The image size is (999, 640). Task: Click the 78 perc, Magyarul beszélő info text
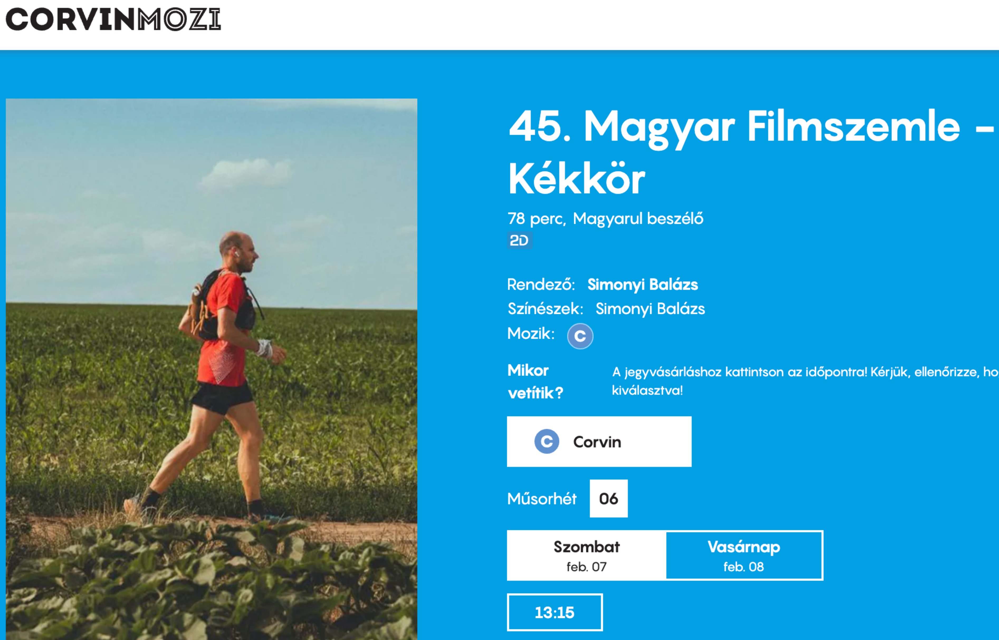(605, 219)
